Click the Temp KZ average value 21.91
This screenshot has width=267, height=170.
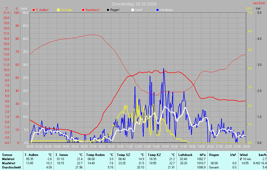click(x=171, y=167)
